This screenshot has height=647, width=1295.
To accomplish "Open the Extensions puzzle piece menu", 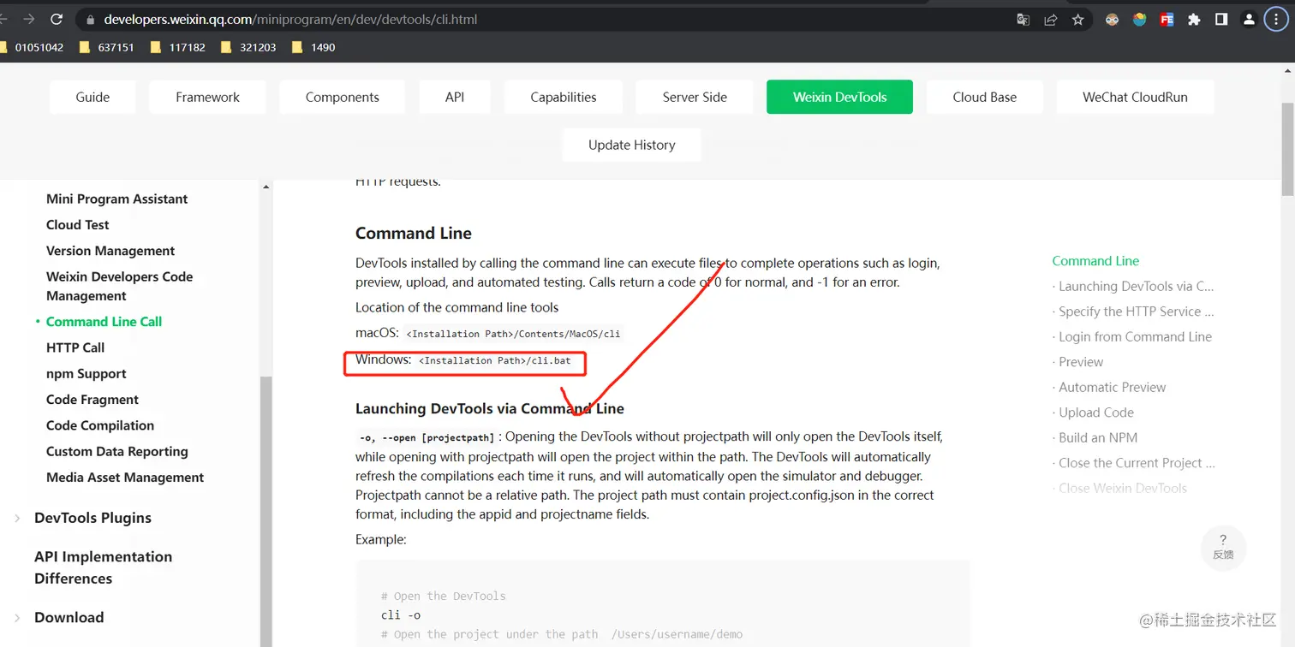I will point(1194,20).
